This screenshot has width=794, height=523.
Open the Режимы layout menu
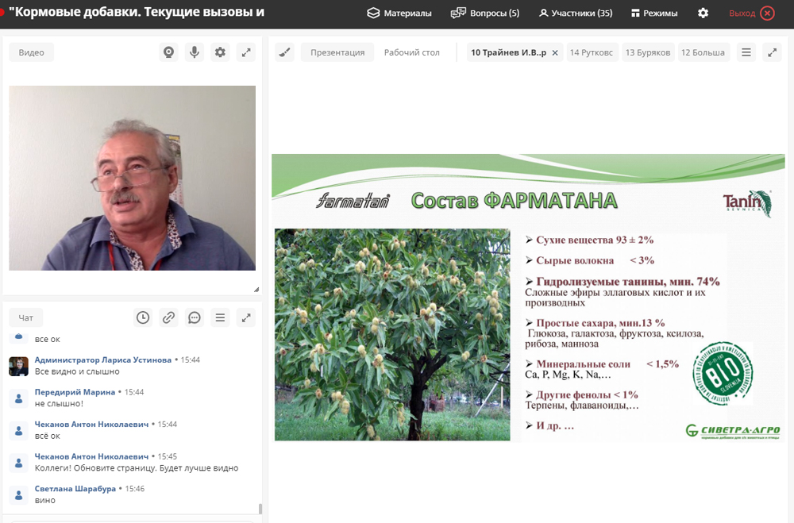coord(654,13)
